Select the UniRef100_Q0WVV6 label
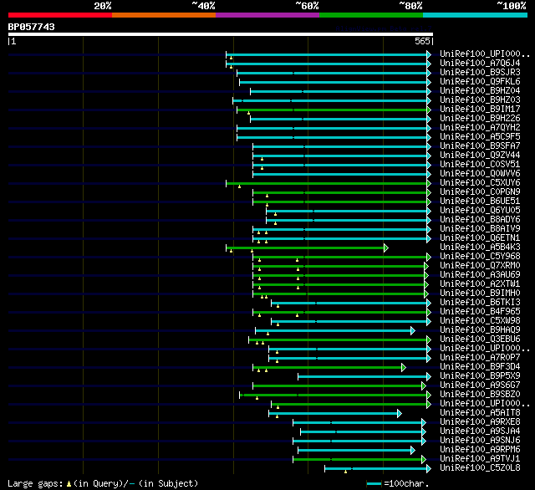Viewport: 535px width, 490px height. click(480, 174)
